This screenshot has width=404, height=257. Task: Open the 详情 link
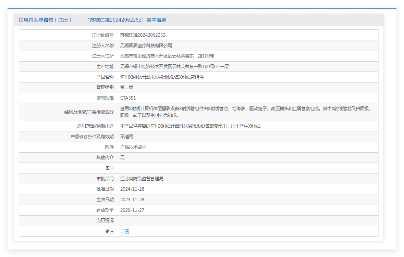tap(124, 231)
